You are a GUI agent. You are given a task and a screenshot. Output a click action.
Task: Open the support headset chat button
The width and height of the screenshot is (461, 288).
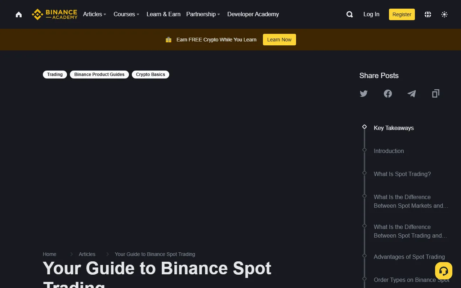click(444, 271)
